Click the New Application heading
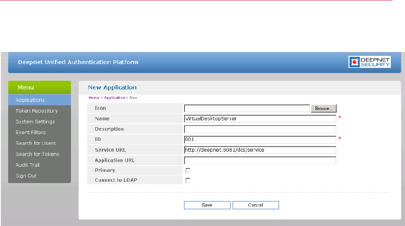The image size is (405, 226). click(112, 88)
